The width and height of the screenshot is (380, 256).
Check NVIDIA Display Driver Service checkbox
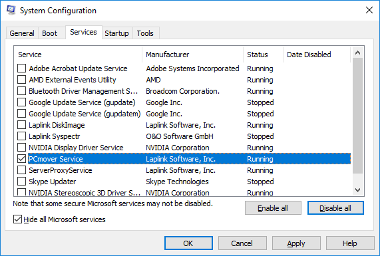coord(21,148)
